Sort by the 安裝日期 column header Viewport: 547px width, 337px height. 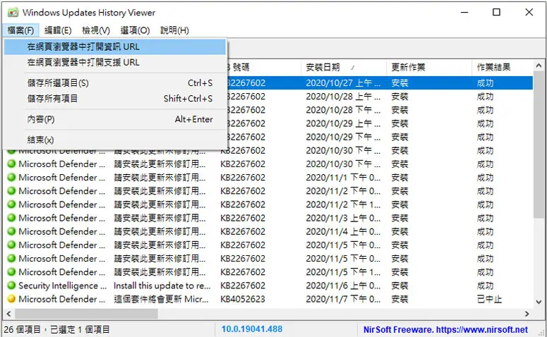click(x=343, y=67)
